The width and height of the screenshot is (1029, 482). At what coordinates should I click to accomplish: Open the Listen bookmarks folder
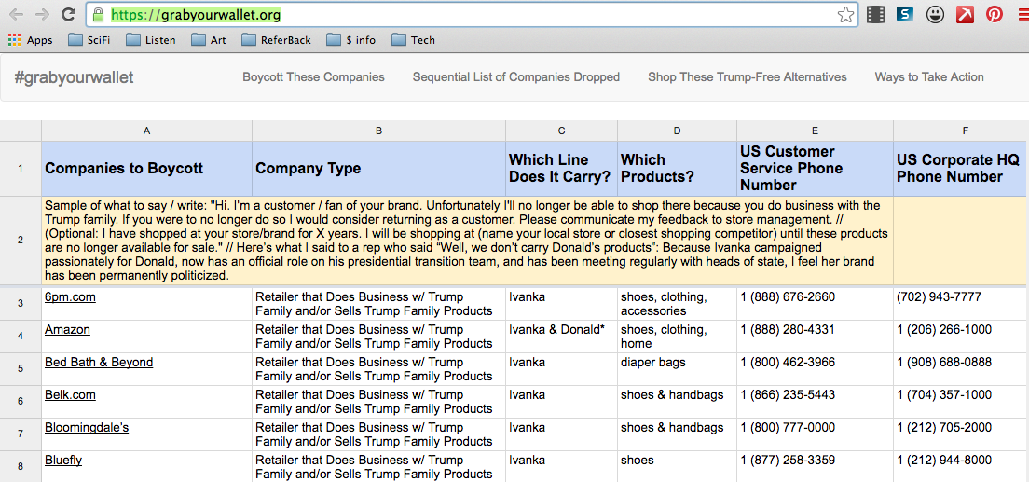point(150,40)
